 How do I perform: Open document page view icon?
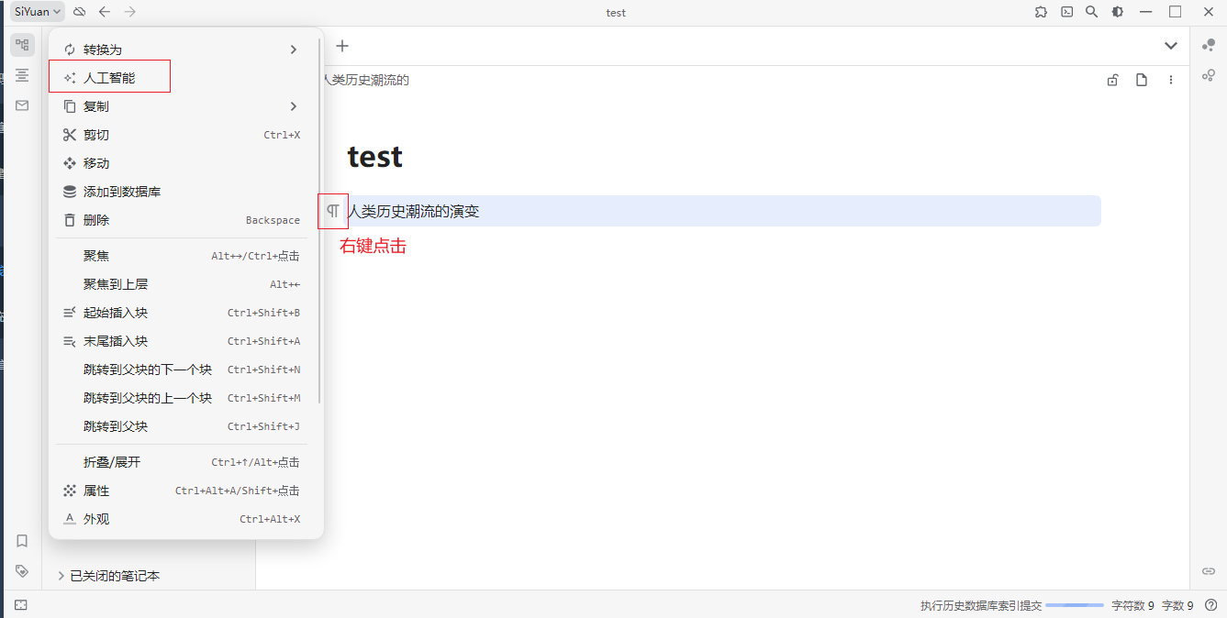[1142, 81]
